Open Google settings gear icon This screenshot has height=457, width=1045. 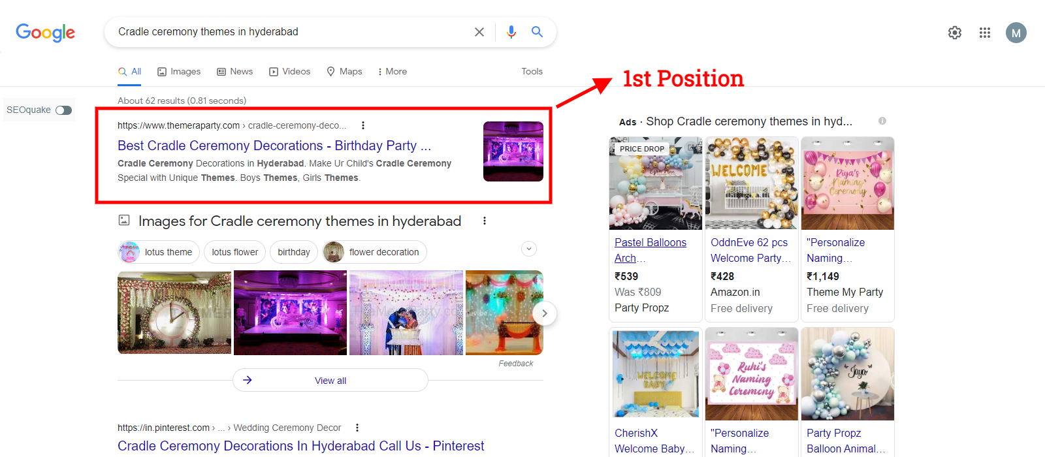click(x=955, y=33)
